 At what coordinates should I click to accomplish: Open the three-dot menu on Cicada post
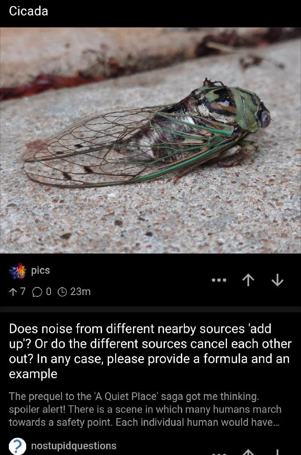pyautogui.click(x=219, y=280)
